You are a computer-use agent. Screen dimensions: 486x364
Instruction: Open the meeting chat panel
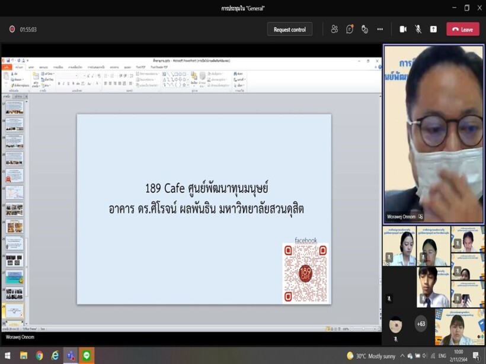click(350, 30)
